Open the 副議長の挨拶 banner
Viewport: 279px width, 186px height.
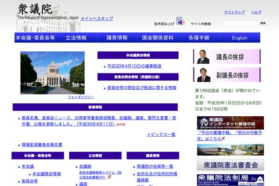coord(227,75)
